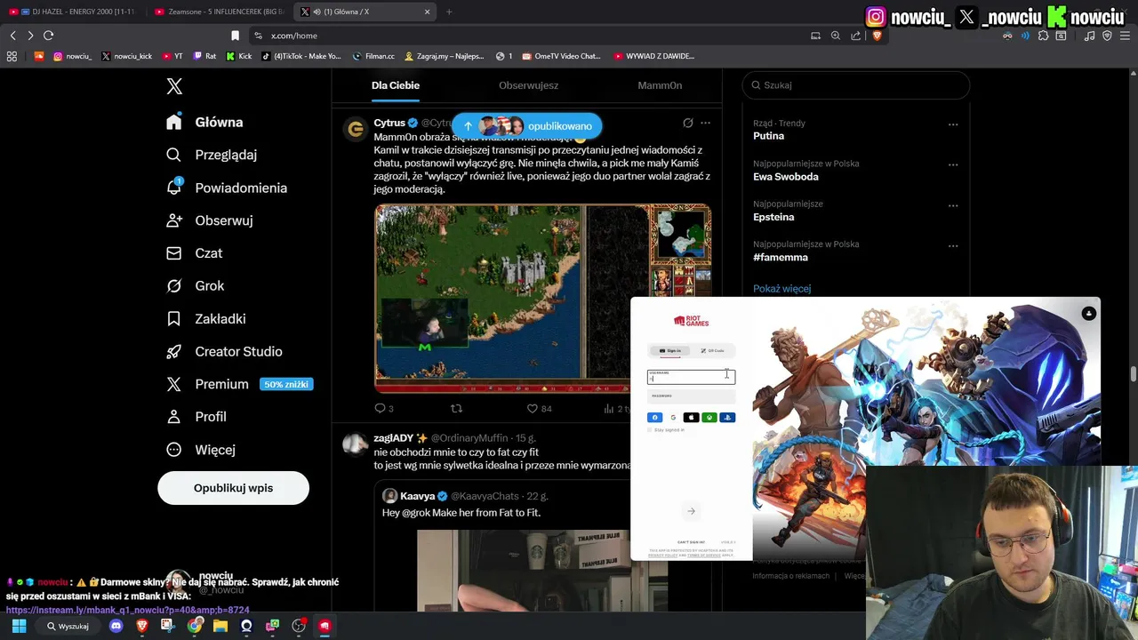
Task: Open the Kick bookmark
Action: tap(239, 56)
